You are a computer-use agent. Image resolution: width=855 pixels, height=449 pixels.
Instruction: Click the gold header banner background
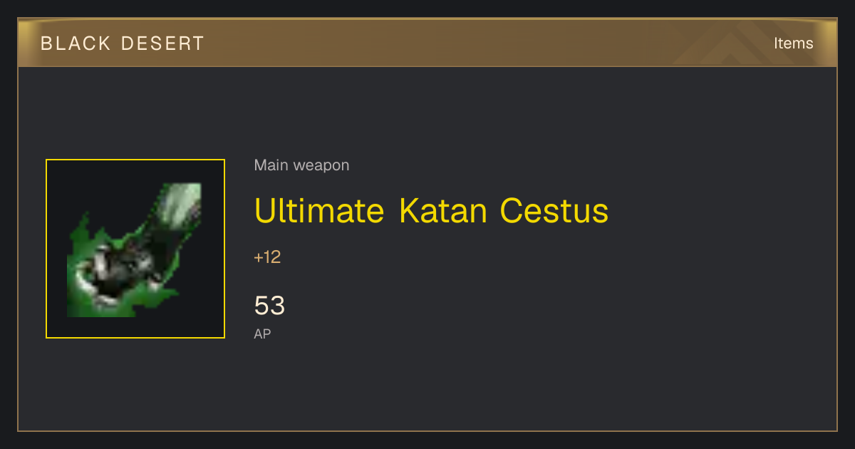coord(427,43)
